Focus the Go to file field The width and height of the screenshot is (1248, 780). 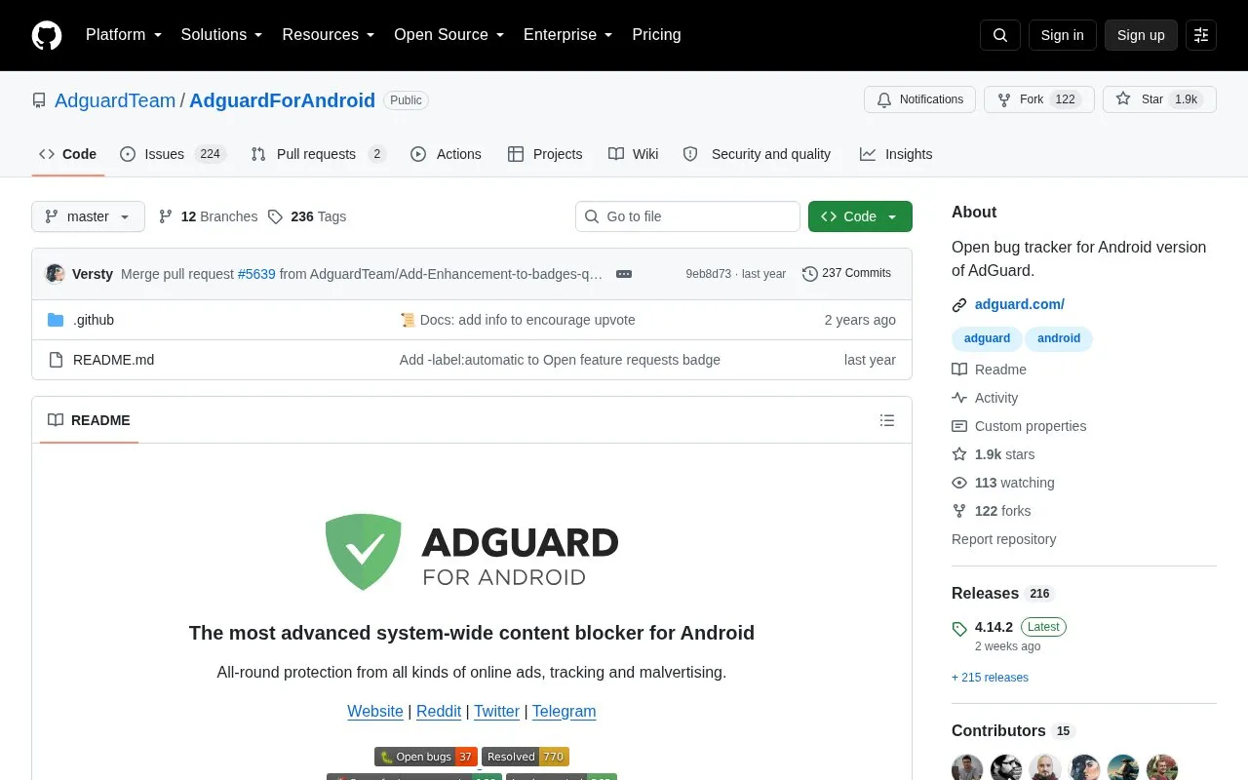[687, 216]
